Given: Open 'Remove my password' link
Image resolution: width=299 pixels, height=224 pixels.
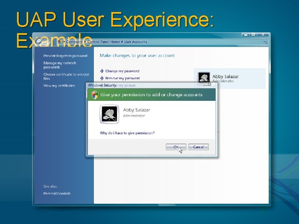Looking at the screenshot, I should pos(123,78).
